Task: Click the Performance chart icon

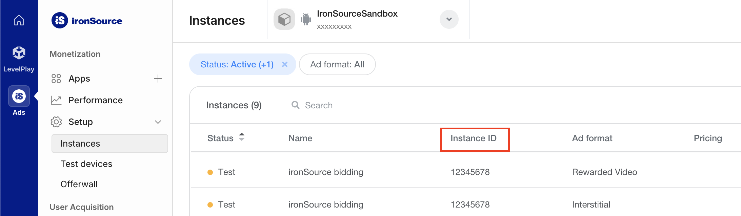Action: click(x=56, y=100)
